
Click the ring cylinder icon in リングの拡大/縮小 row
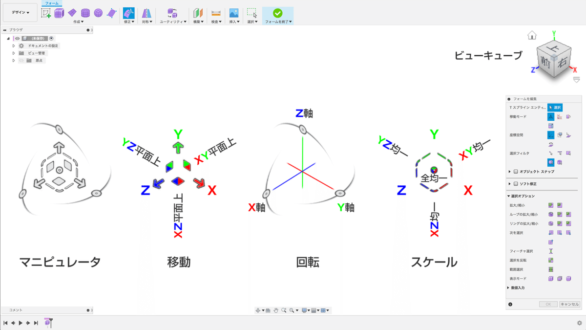click(x=551, y=223)
